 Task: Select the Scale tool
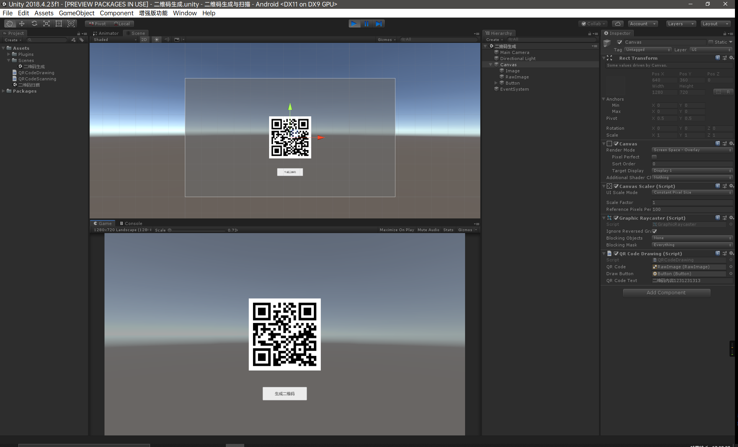tap(46, 23)
